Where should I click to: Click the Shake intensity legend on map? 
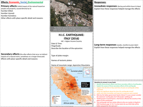pos(56,100)
